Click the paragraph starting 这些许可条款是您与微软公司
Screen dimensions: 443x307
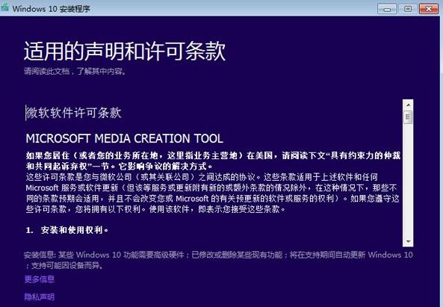pos(213,193)
